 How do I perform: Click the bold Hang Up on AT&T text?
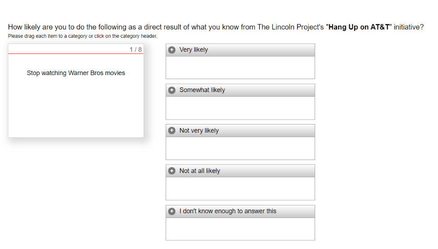click(359, 27)
